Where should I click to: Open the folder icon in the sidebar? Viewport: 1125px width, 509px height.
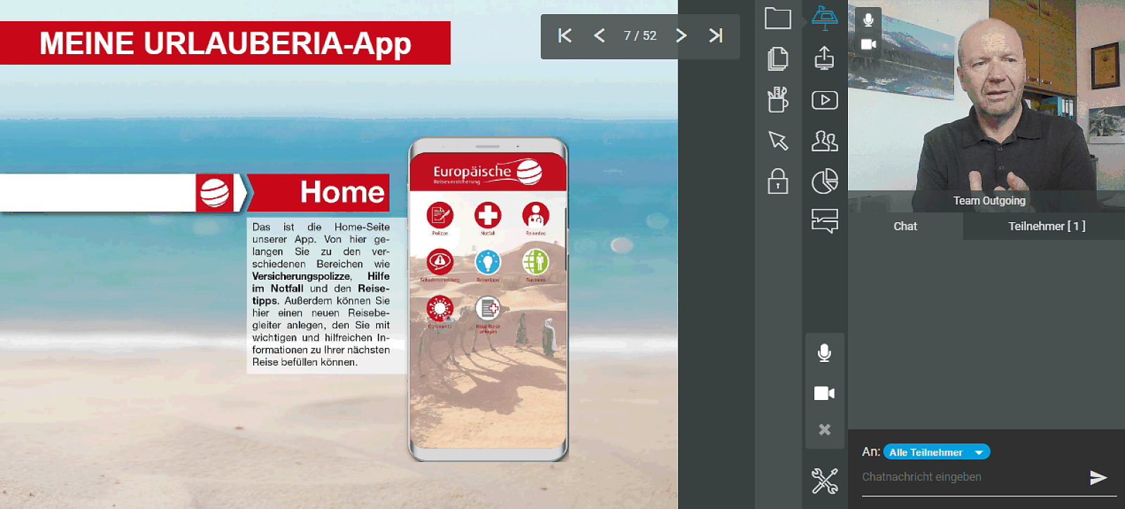click(778, 18)
